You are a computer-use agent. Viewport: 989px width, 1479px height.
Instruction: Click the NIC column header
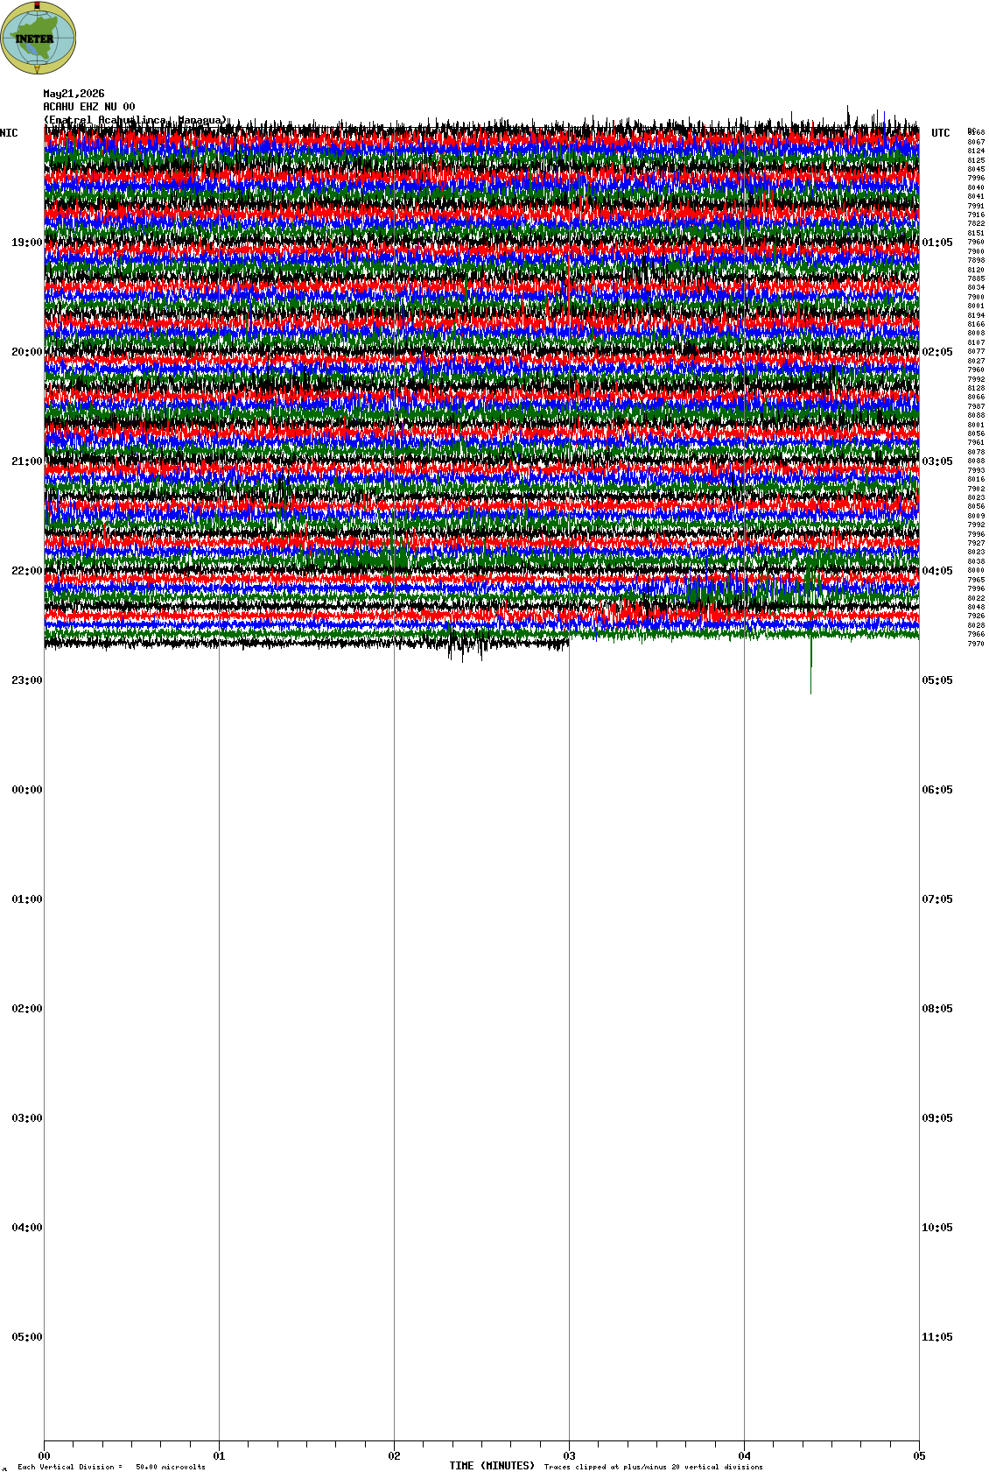9,133
